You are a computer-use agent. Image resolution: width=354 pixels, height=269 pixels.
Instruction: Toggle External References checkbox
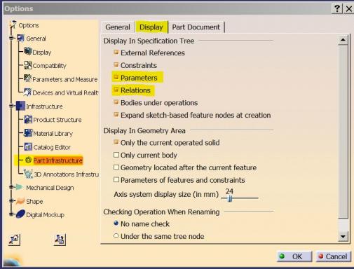point(116,52)
